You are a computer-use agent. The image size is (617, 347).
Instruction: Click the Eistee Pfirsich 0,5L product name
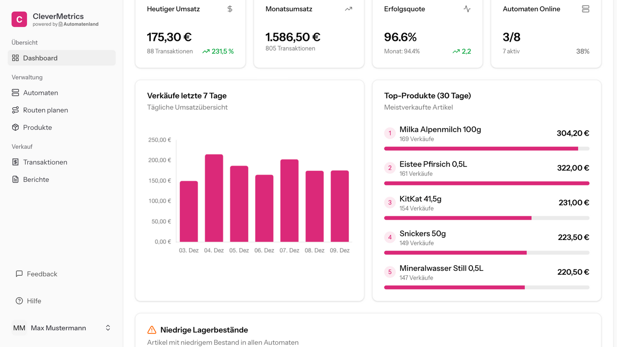pos(433,164)
